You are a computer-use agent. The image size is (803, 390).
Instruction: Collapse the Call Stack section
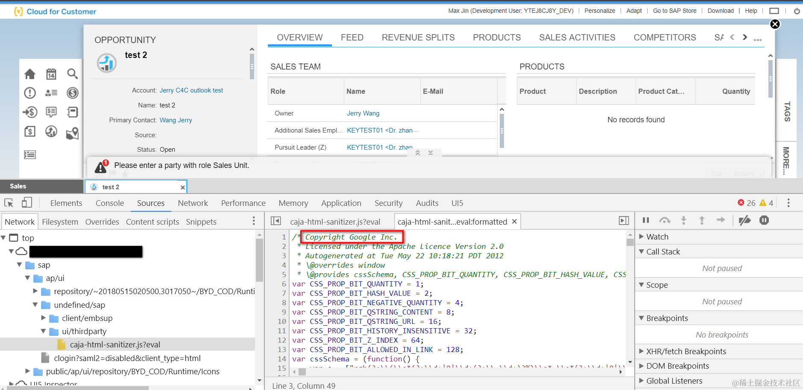coord(641,251)
